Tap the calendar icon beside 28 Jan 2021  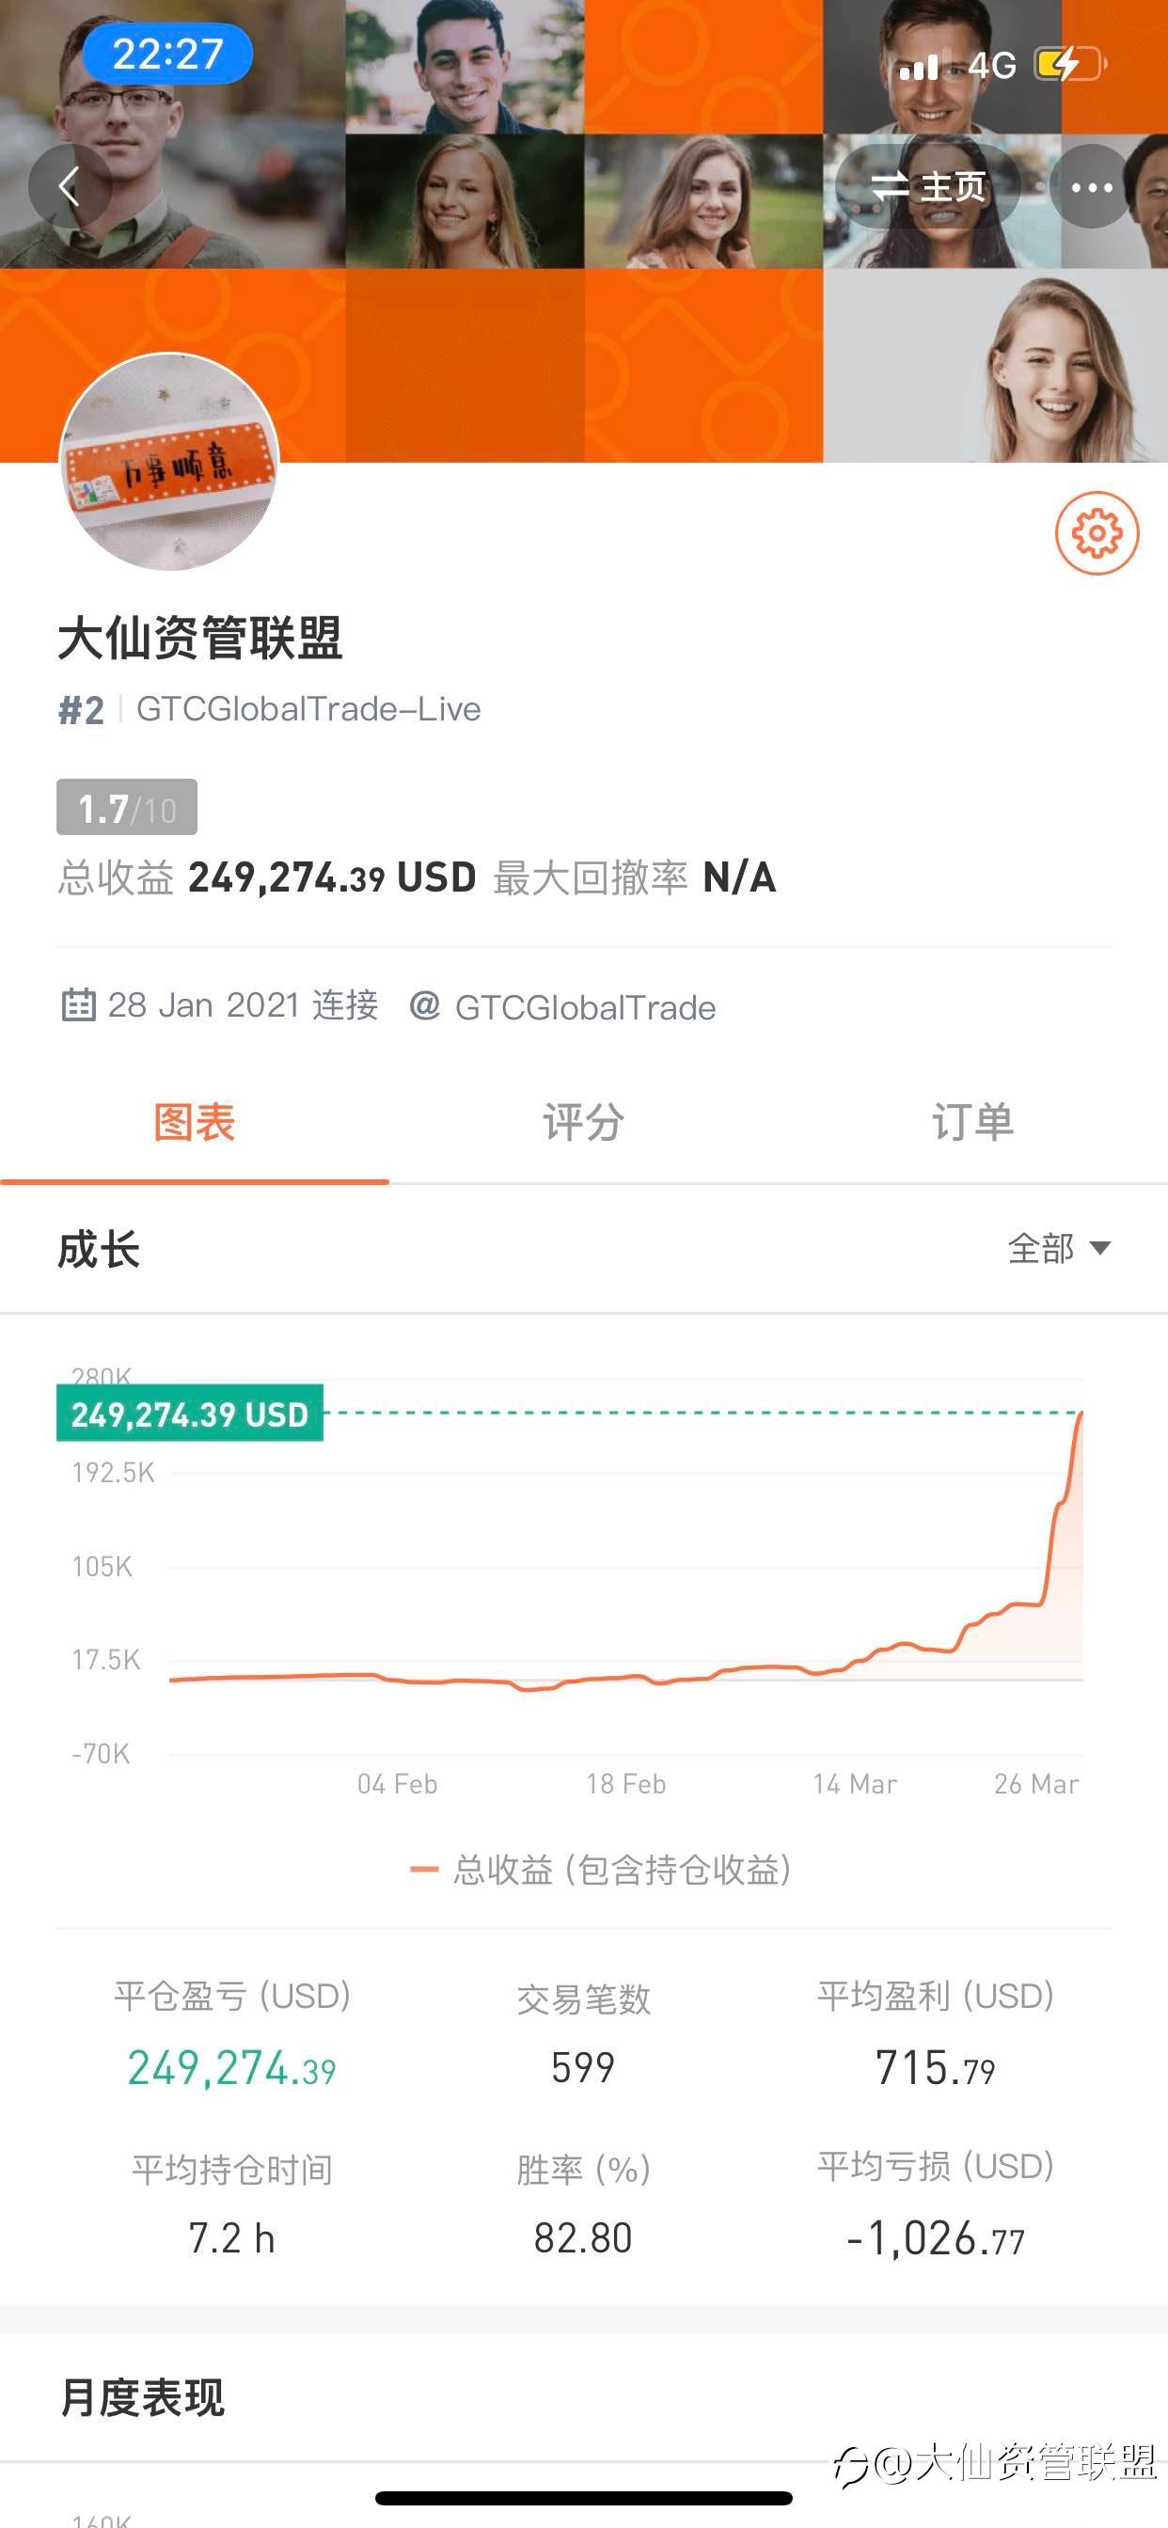tap(77, 1006)
